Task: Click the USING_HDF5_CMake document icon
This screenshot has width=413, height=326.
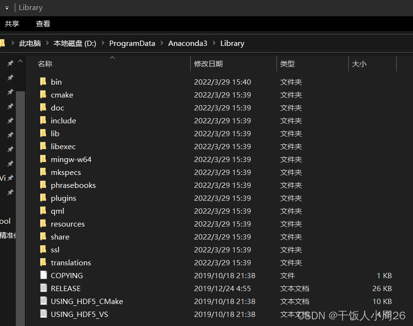Action: 44,301
